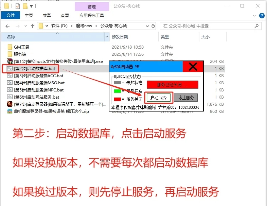Sort files by 名称 column header
The height and width of the screenshot is (206, 267).
point(53,37)
